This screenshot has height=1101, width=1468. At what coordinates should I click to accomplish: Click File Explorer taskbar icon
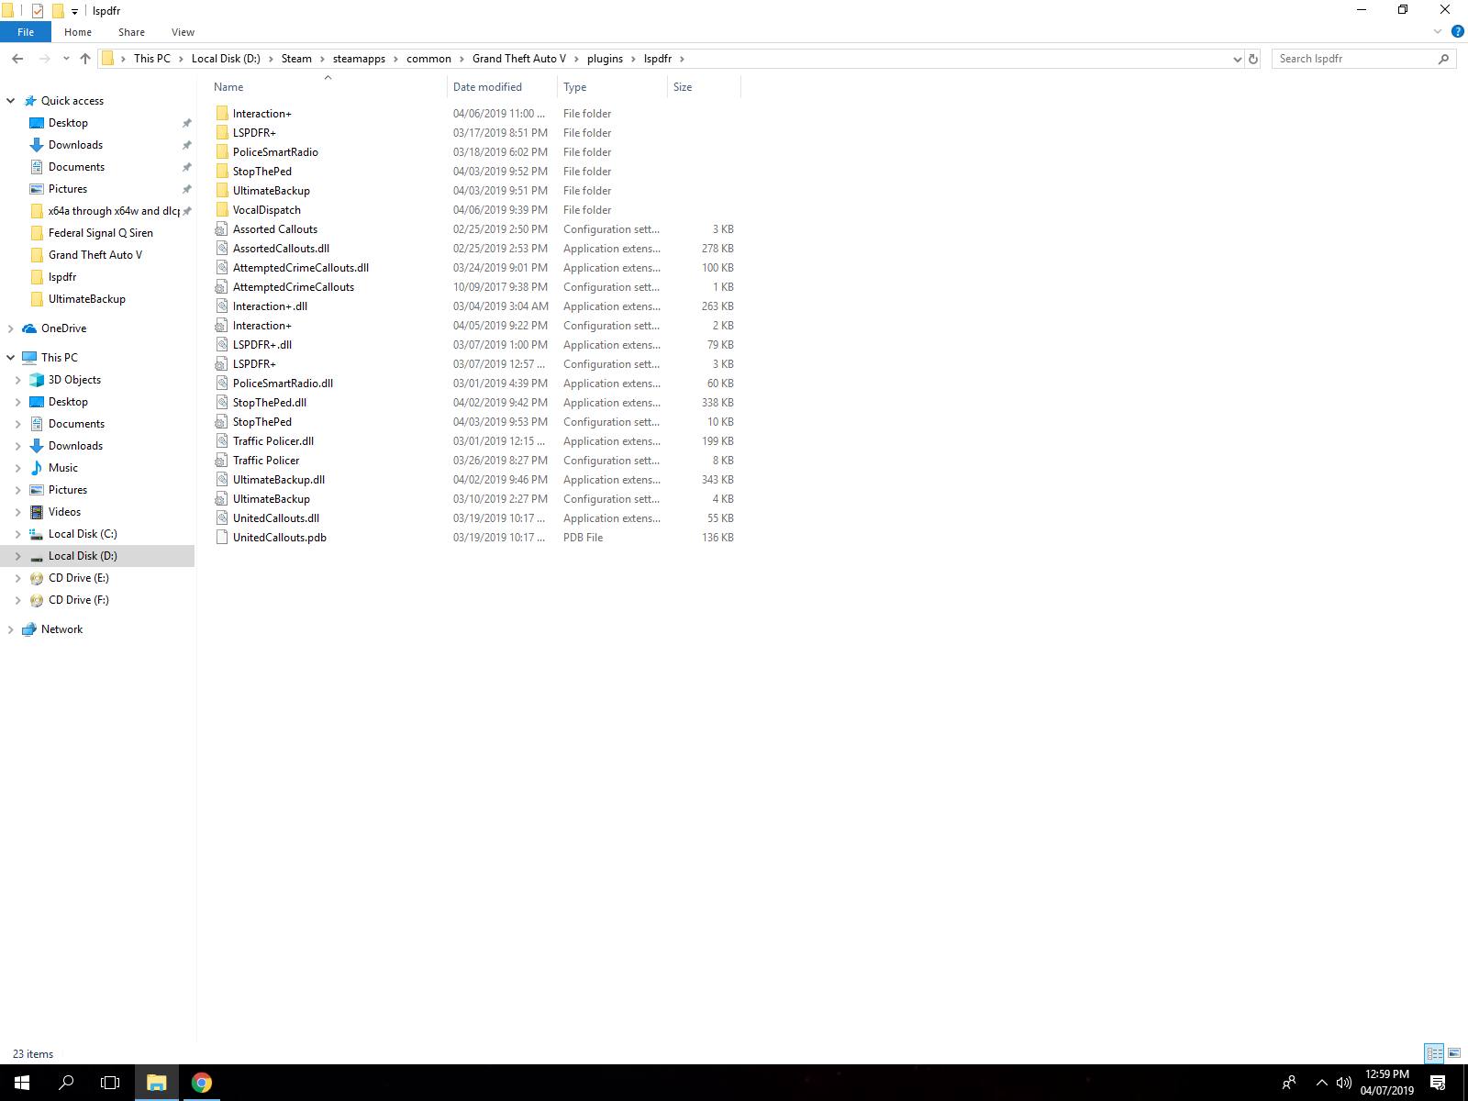(x=156, y=1083)
